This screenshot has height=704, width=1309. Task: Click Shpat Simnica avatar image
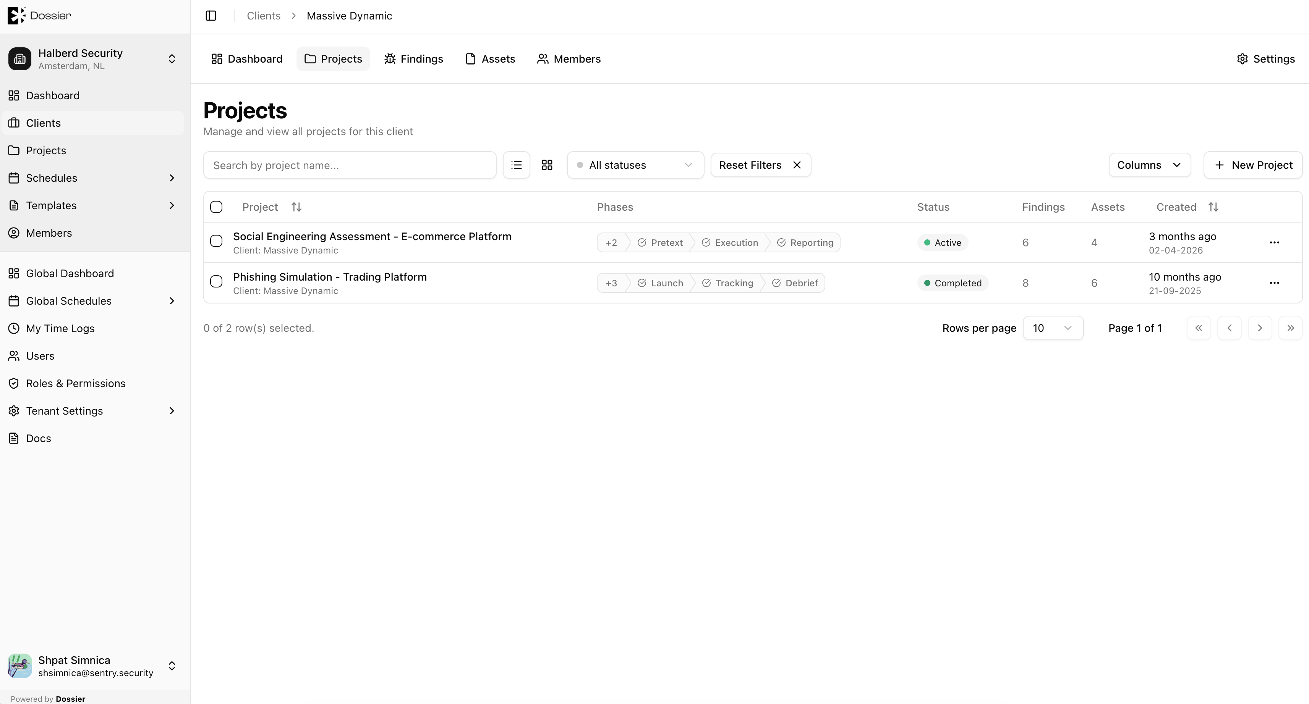pos(20,666)
